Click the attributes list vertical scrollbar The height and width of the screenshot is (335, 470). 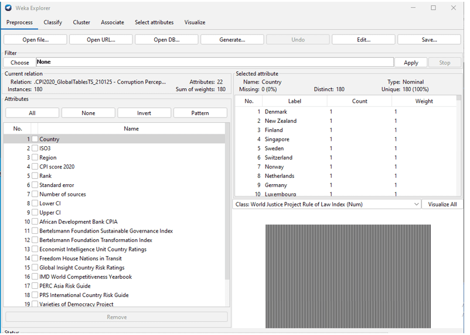click(227, 202)
